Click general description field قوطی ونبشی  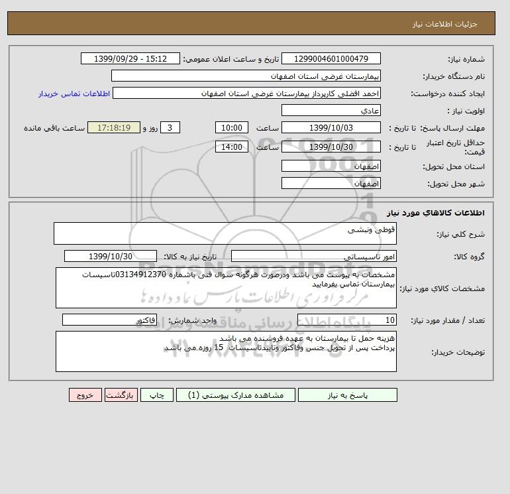[x=225, y=233]
